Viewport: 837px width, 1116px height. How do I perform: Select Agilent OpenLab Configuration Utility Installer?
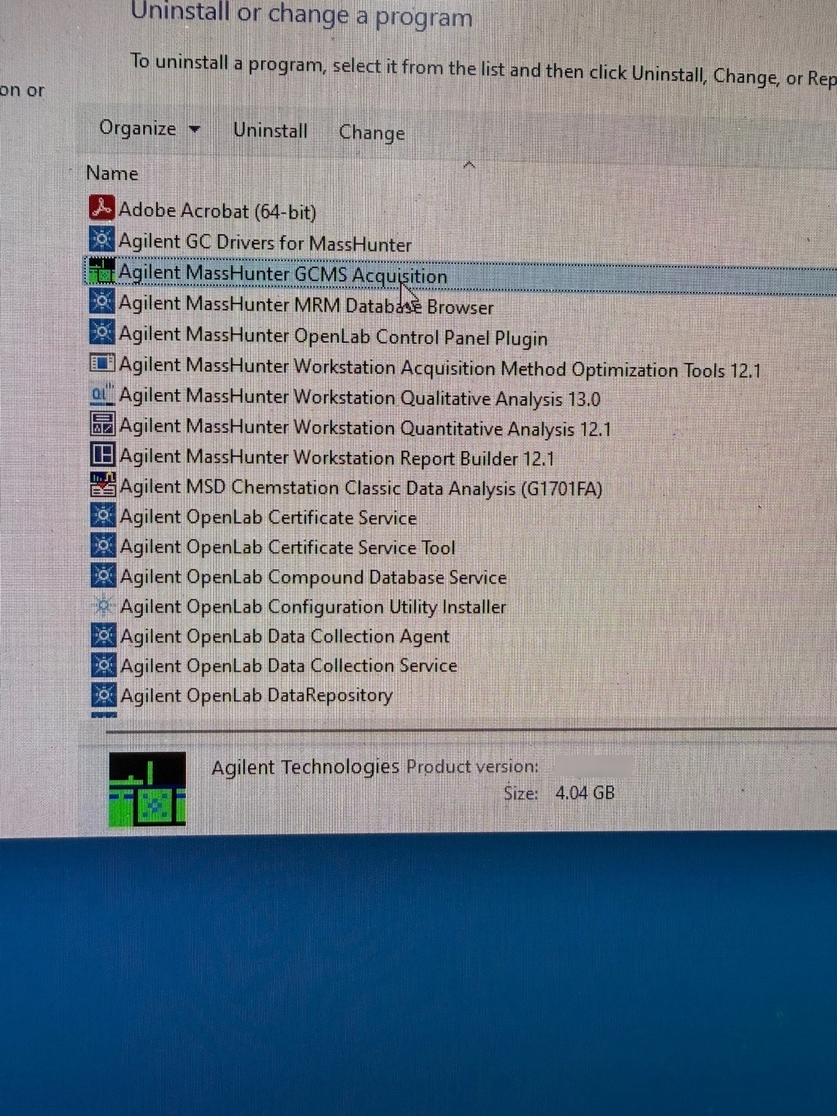(313, 607)
